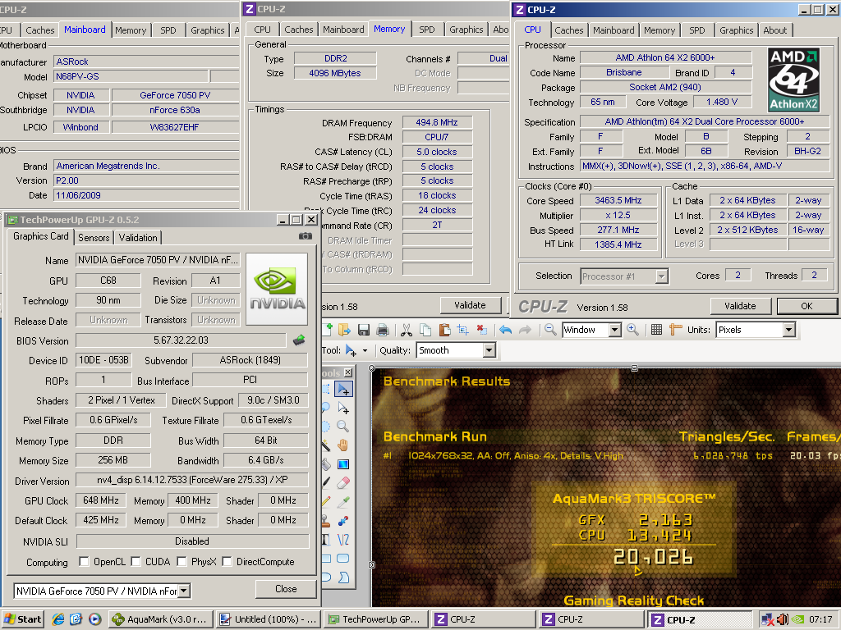
Task: Open the Graphics tab in the front CPU-Z window
Action: coord(736,30)
